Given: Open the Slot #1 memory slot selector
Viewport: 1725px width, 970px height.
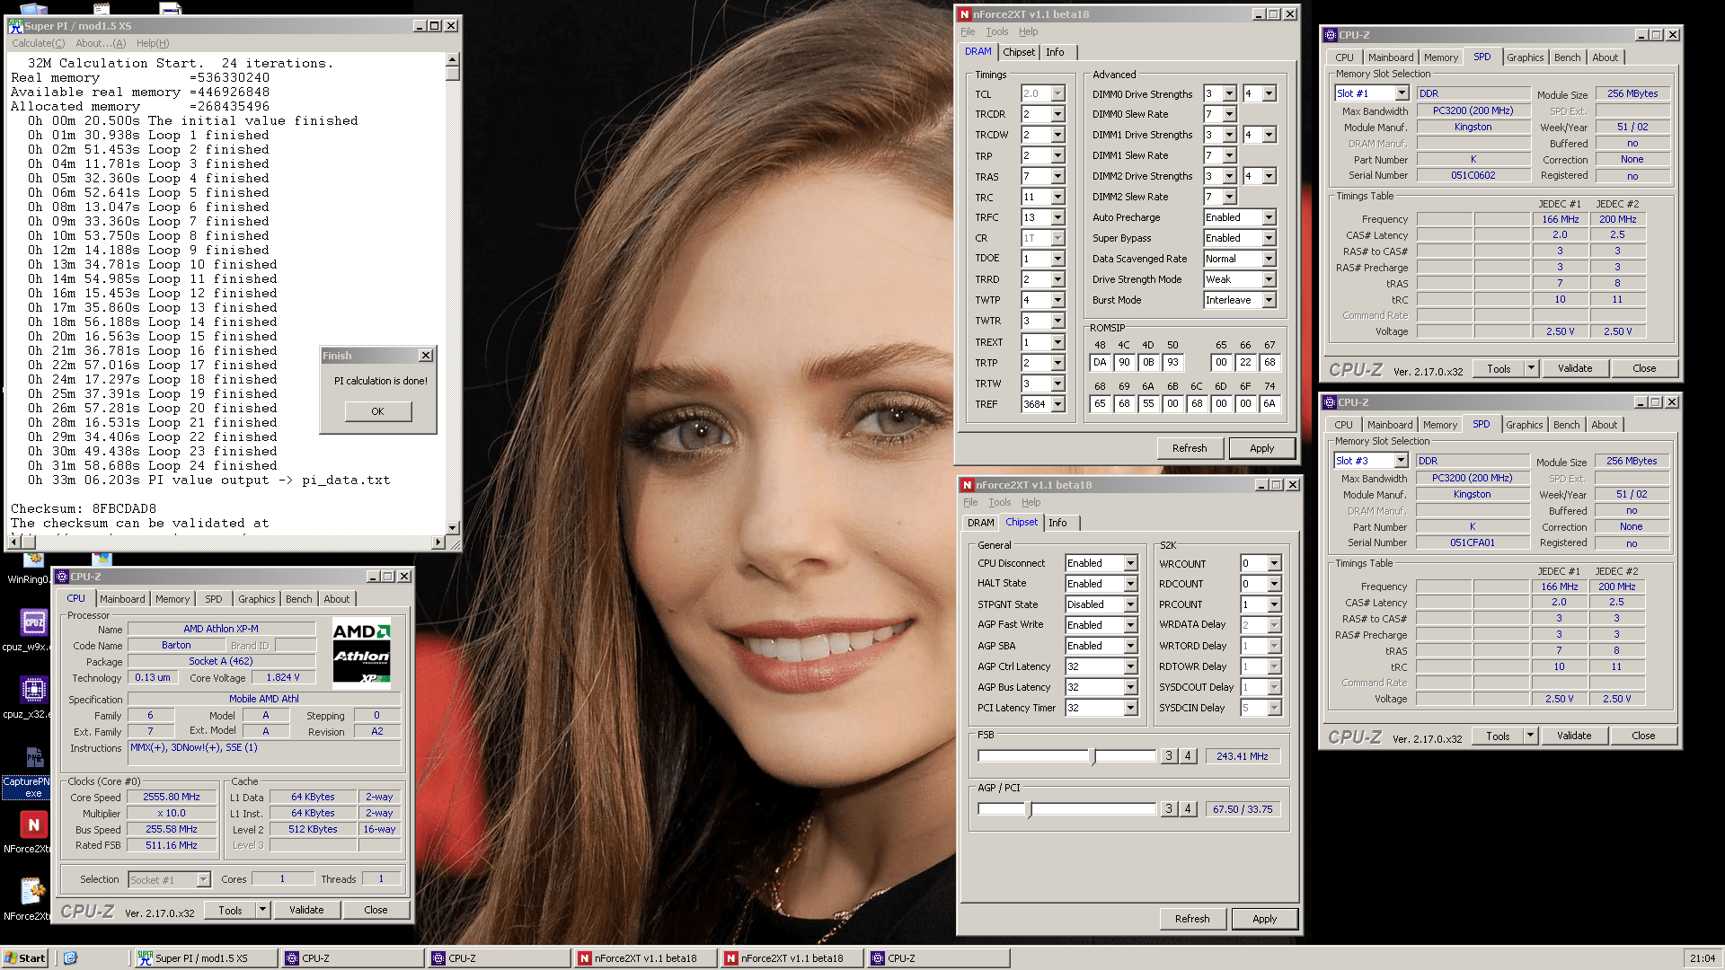Looking at the screenshot, I should tap(1401, 93).
